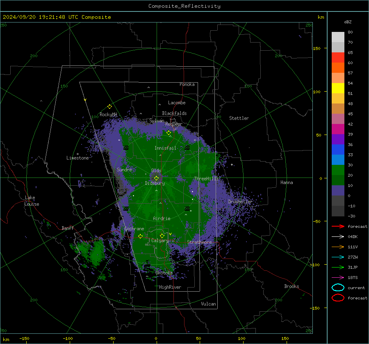Click the 80 value in dBZ legend
This screenshot has height=344, width=369.
tap(350, 32)
